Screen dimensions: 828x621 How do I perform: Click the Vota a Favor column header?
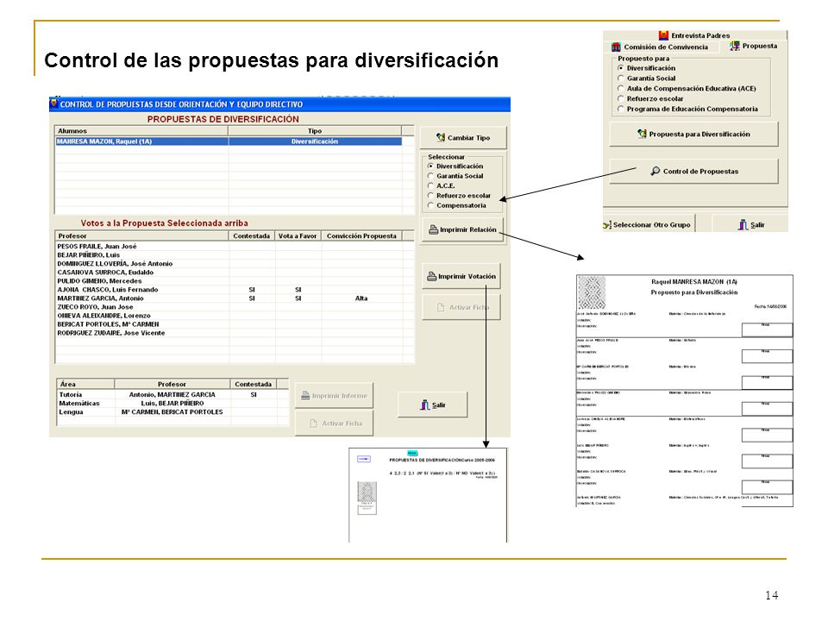tap(298, 235)
